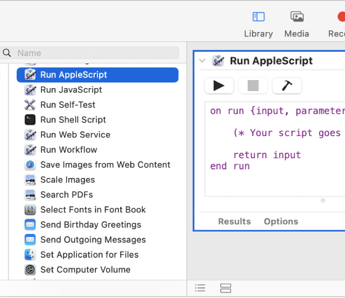Open the Results tab of action

pyautogui.click(x=234, y=222)
